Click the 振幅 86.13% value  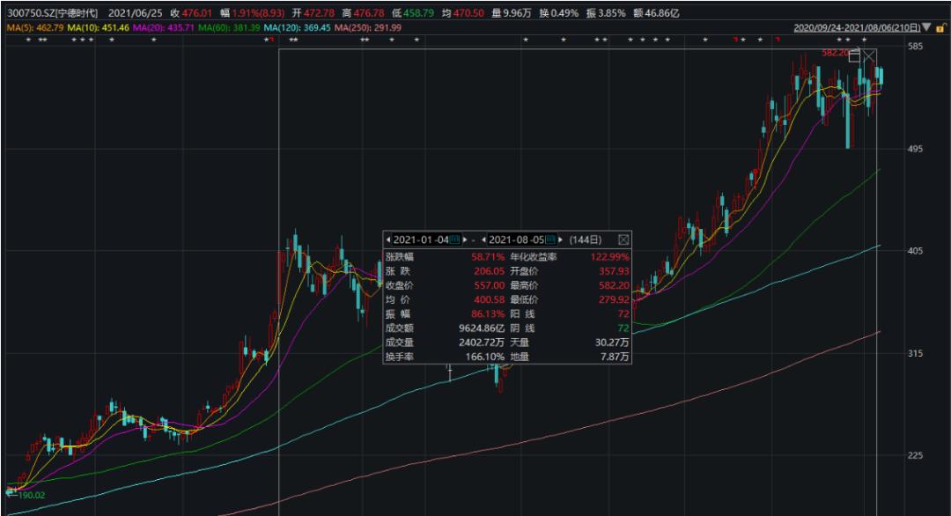point(488,314)
